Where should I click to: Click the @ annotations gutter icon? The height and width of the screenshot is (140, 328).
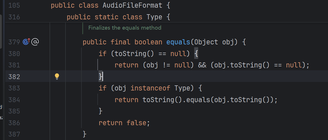35,42
